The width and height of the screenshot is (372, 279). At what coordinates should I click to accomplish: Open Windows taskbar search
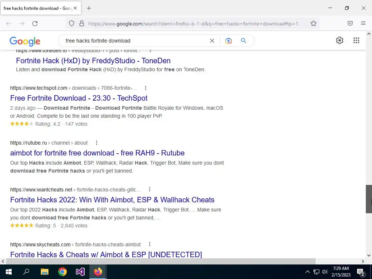pyautogui.click(x=26, y=272)
